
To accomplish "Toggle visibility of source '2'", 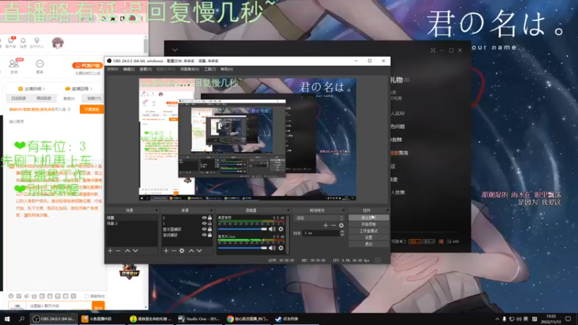I will [x=204, y=218].
